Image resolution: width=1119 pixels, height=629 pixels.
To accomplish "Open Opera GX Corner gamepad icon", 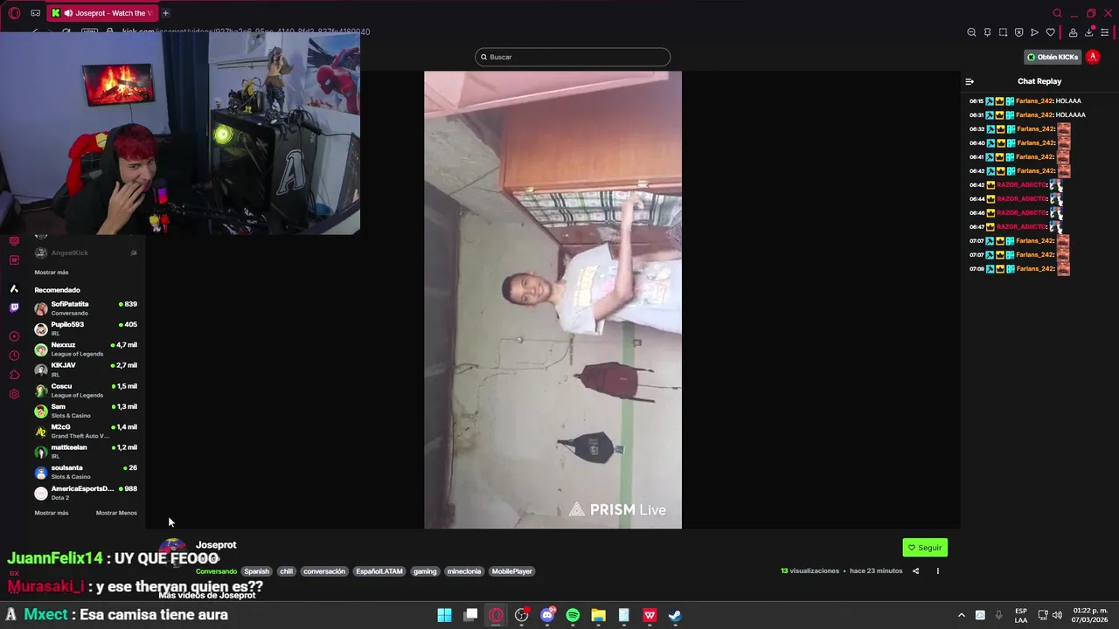I will coord(35,13).
